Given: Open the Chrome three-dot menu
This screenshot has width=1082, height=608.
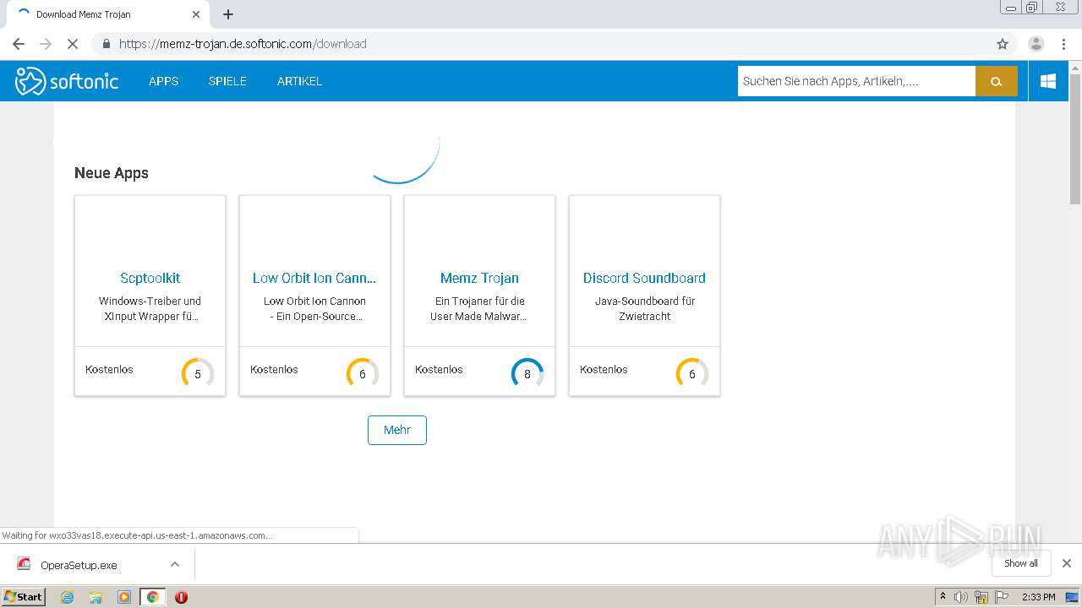Looking at the screenshot, I should coord(1063,44).
